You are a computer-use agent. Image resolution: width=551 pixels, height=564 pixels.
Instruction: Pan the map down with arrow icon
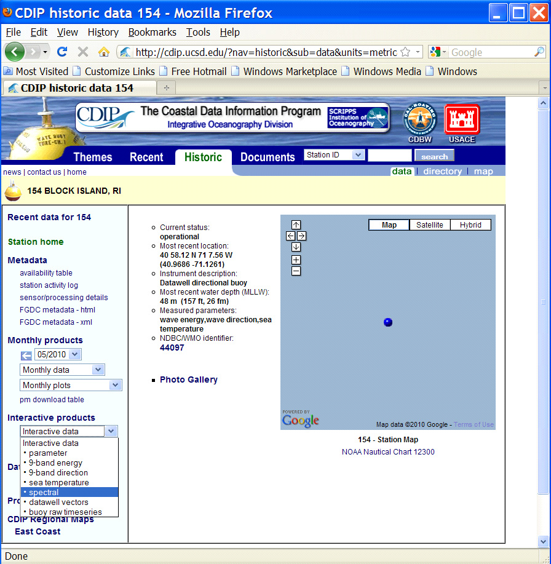(296, 247)
